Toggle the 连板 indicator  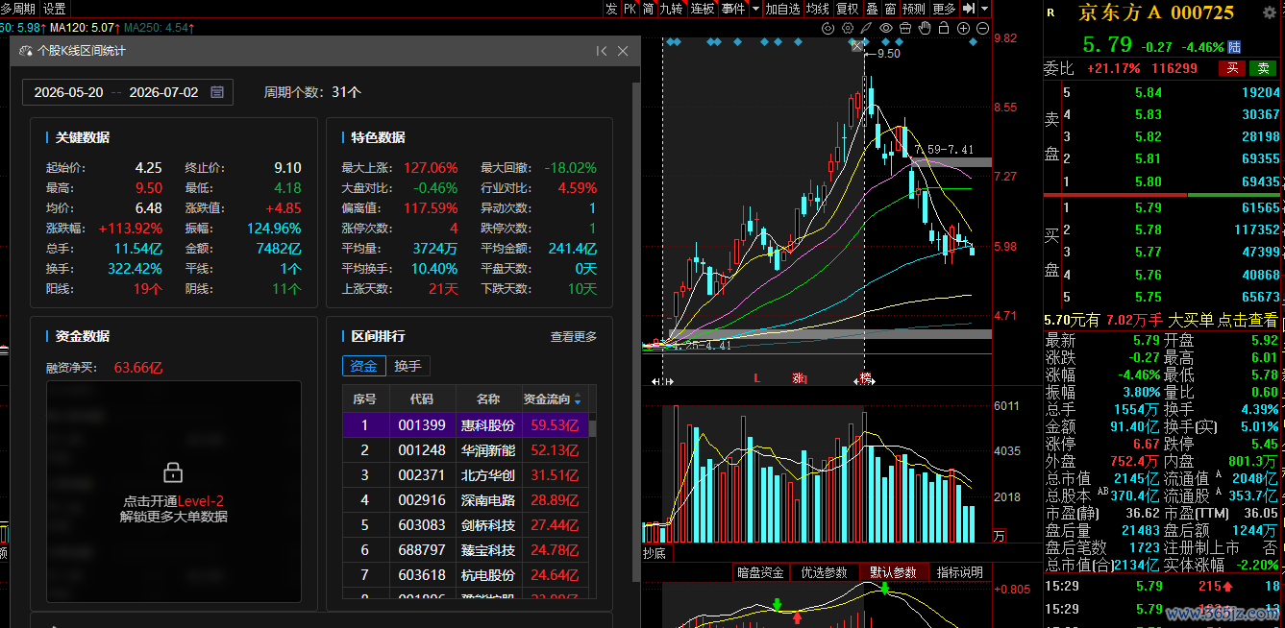[703, 9]
